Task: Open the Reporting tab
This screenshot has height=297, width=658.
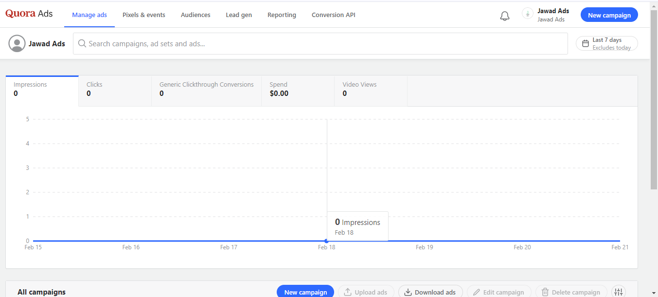Action: pos(282,15)
